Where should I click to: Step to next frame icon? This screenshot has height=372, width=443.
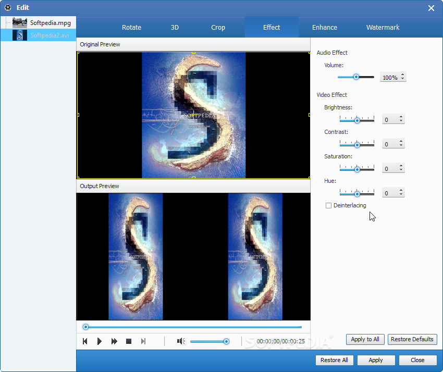point(143,341)
